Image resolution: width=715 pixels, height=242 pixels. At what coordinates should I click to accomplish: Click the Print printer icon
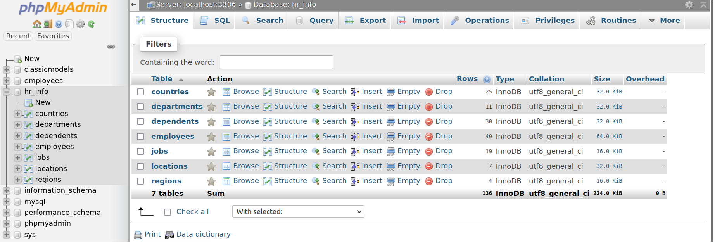[138, 235]
